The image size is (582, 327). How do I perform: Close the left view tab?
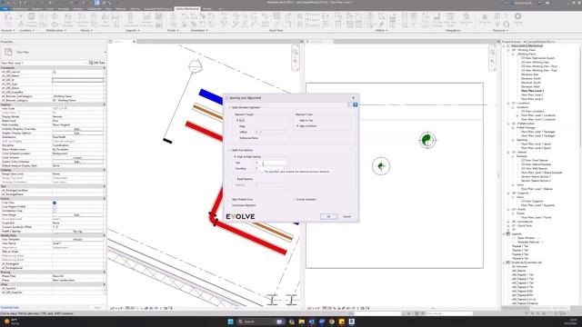134,42
